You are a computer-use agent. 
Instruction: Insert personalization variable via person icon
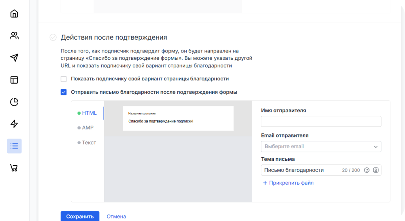click(x=376, y=170)
